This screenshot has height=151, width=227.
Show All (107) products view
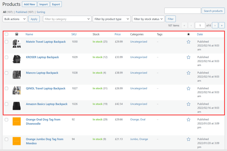coord(8,12)
